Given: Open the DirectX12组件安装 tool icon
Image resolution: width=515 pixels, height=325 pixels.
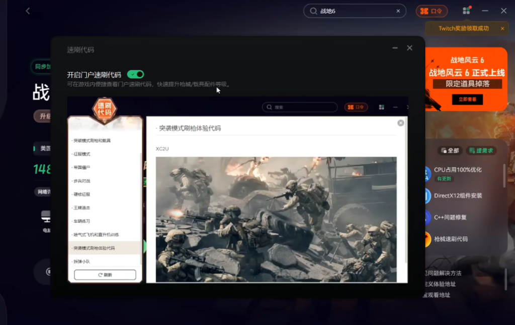Looking at the screenshot, I should point(426,195).
